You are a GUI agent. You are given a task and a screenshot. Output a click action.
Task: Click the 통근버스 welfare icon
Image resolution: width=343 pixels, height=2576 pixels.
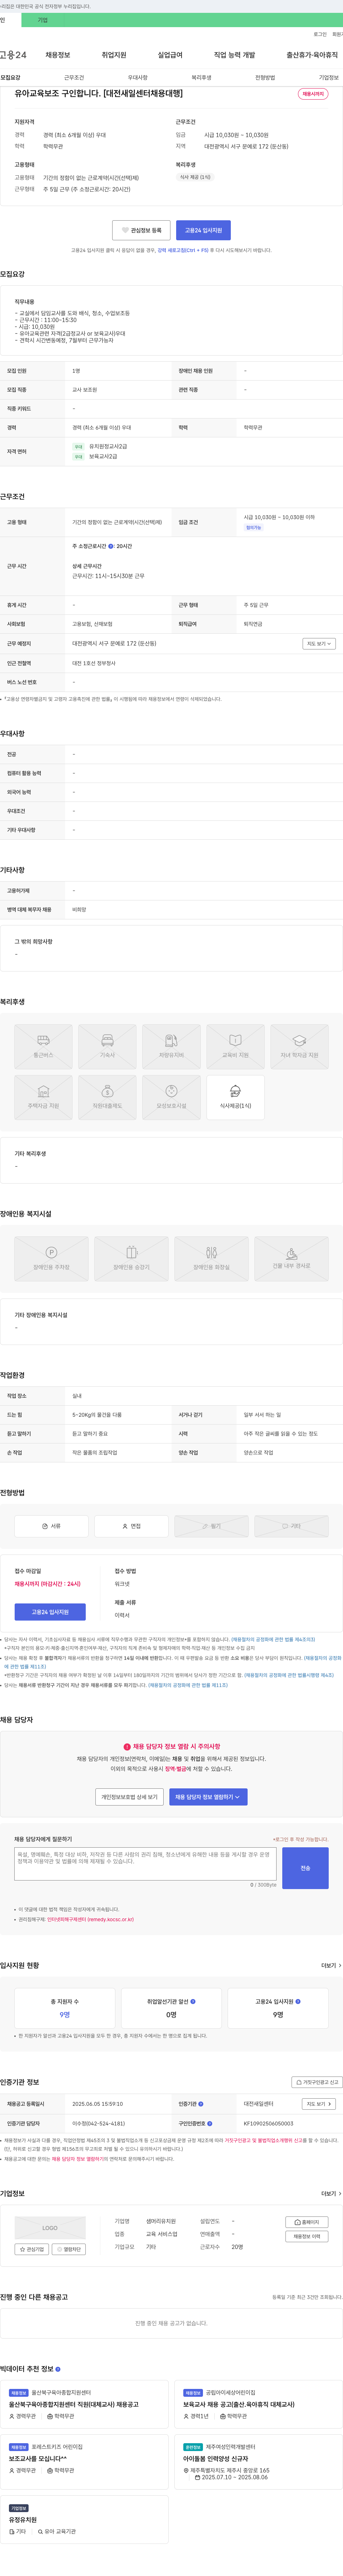pyautogui.click(x=43, y=1046)
